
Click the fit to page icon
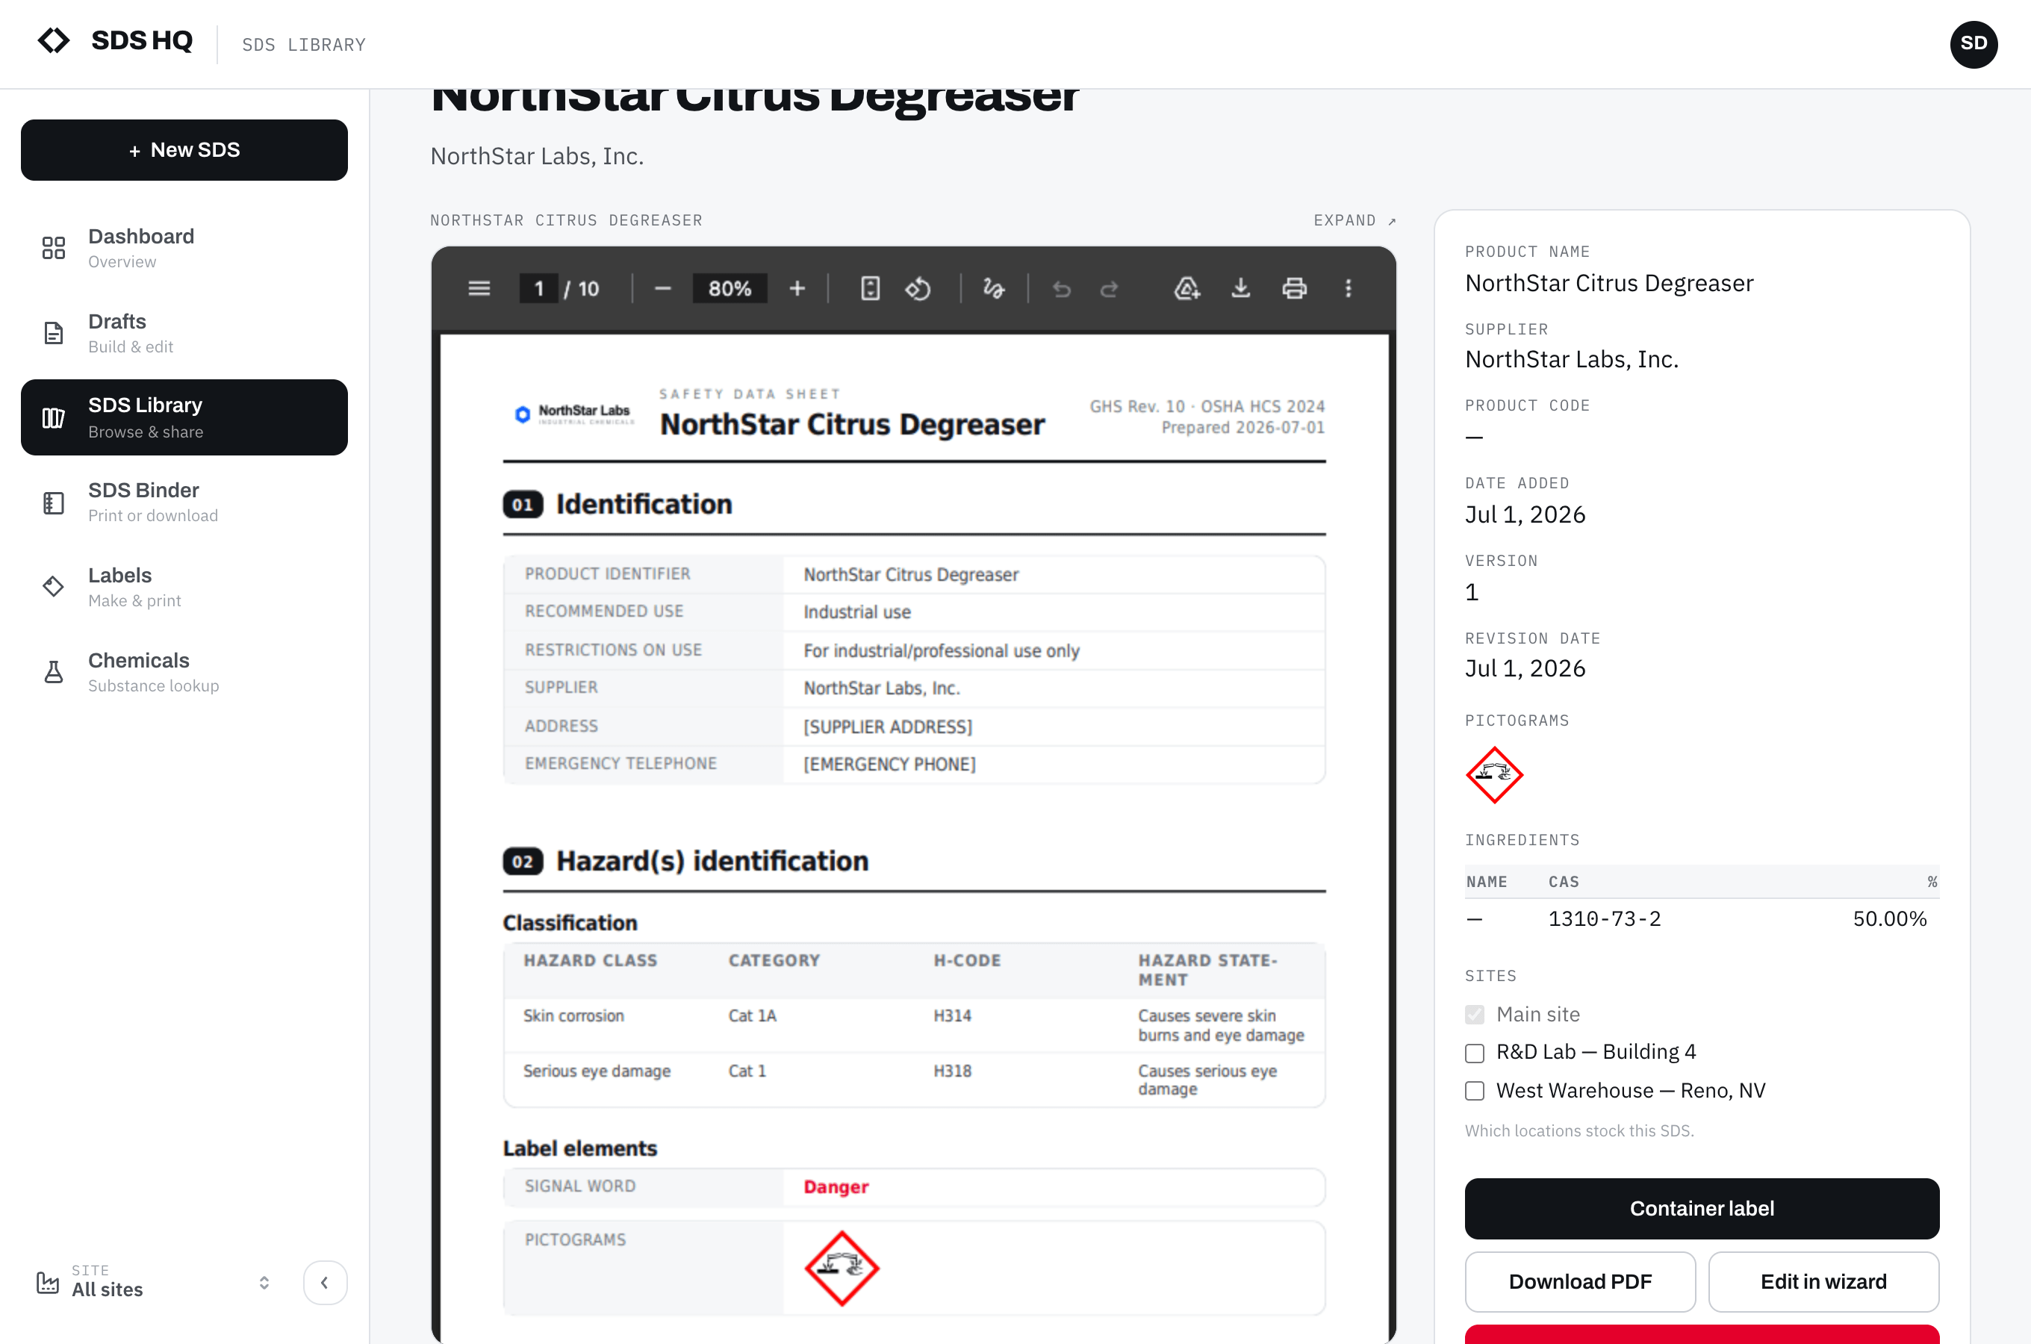click(x=870, y=289)
